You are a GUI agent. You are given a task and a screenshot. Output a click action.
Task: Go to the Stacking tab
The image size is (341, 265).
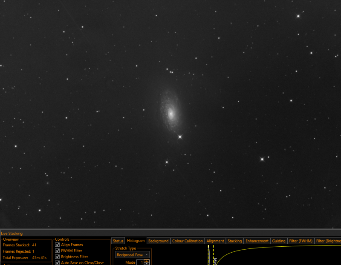pos(235,241)
